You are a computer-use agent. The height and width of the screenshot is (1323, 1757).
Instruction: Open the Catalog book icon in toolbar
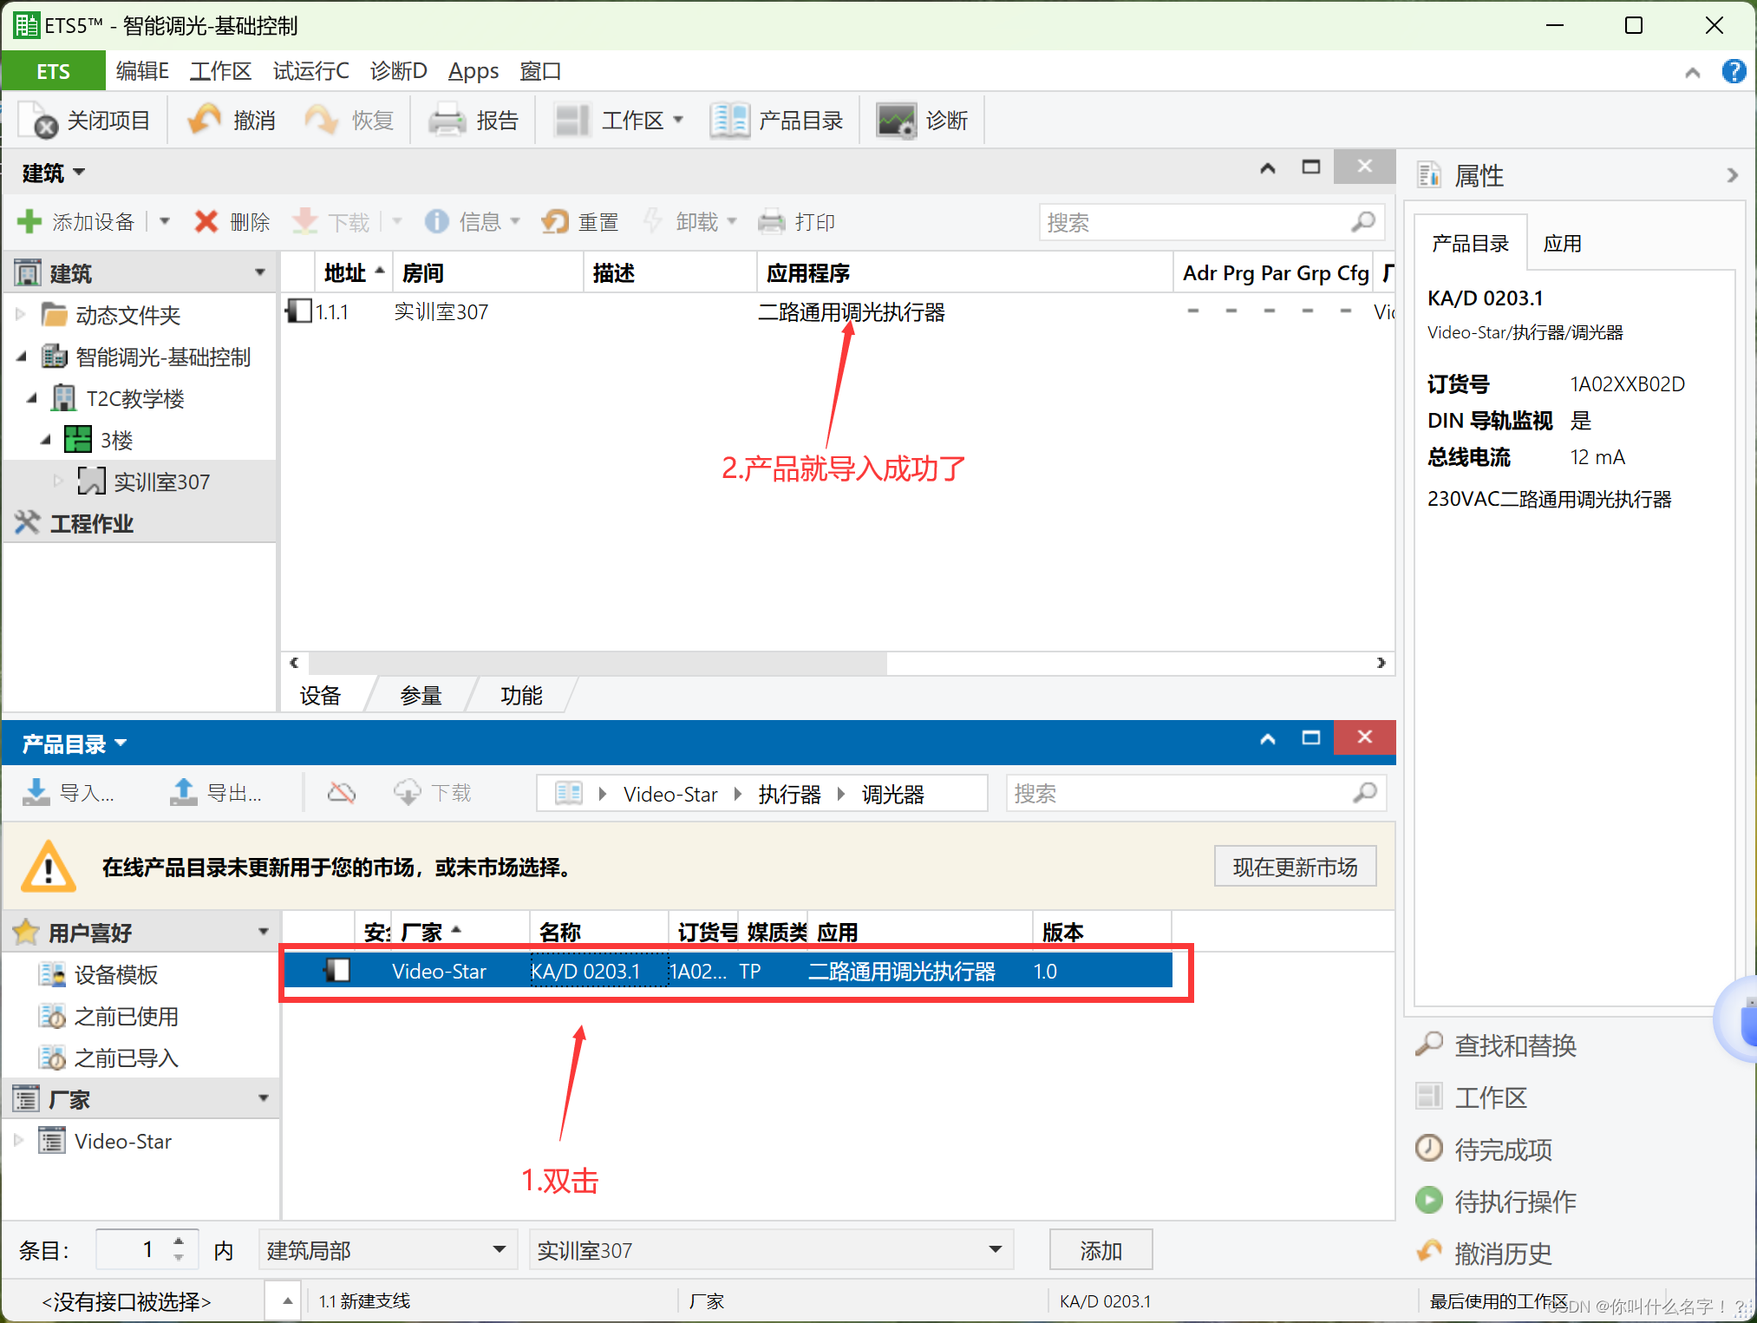coord(728,120)
